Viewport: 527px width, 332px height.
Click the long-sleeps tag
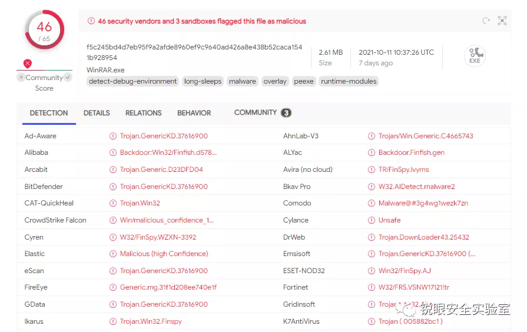coord(203,81)
